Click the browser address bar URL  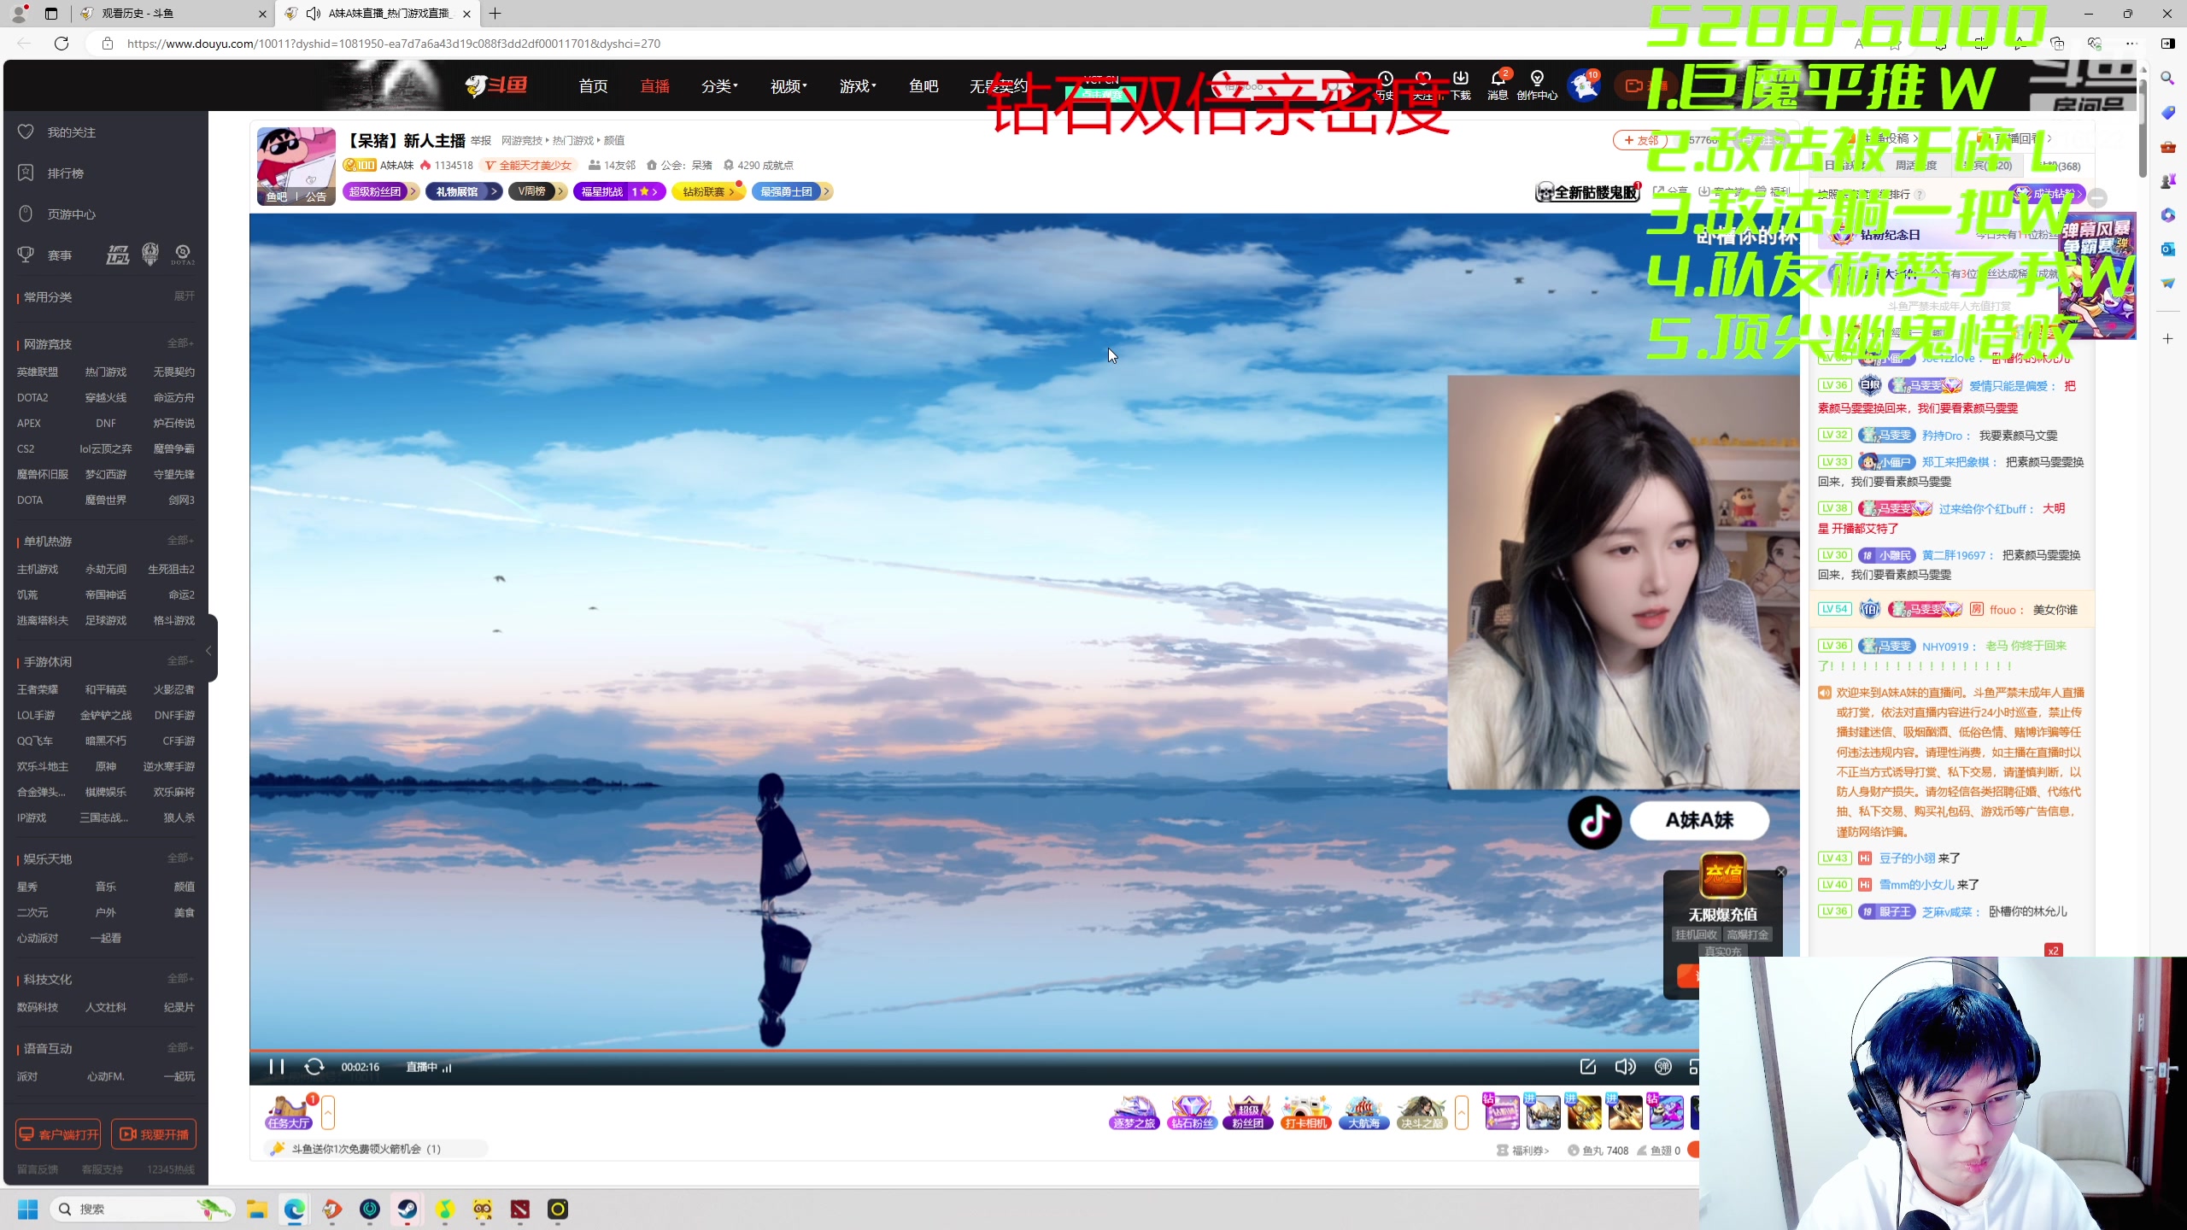click(393, 44)
